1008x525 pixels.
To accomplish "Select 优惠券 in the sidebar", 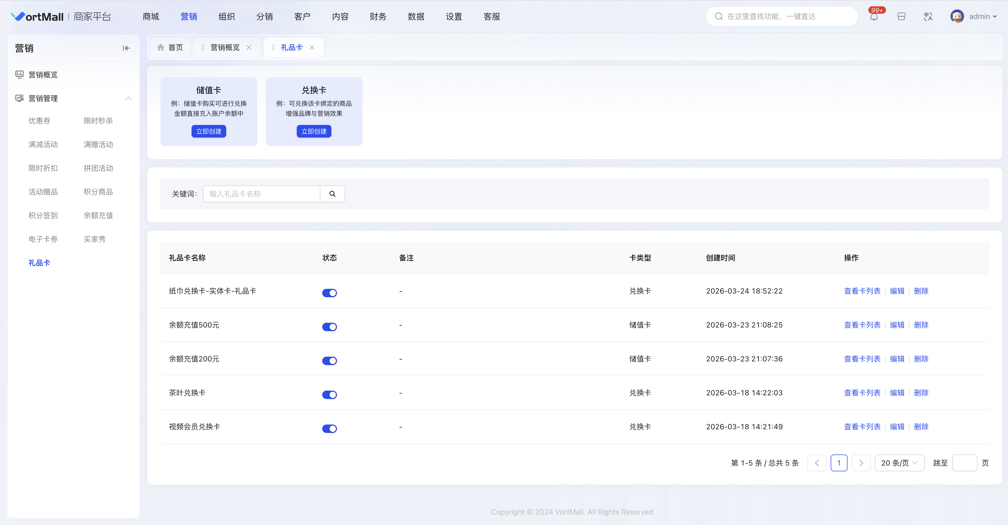I will tap(39, 120).
